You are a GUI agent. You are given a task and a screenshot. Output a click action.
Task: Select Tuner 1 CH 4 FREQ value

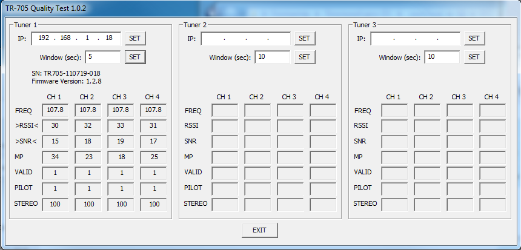pos(153,110)
